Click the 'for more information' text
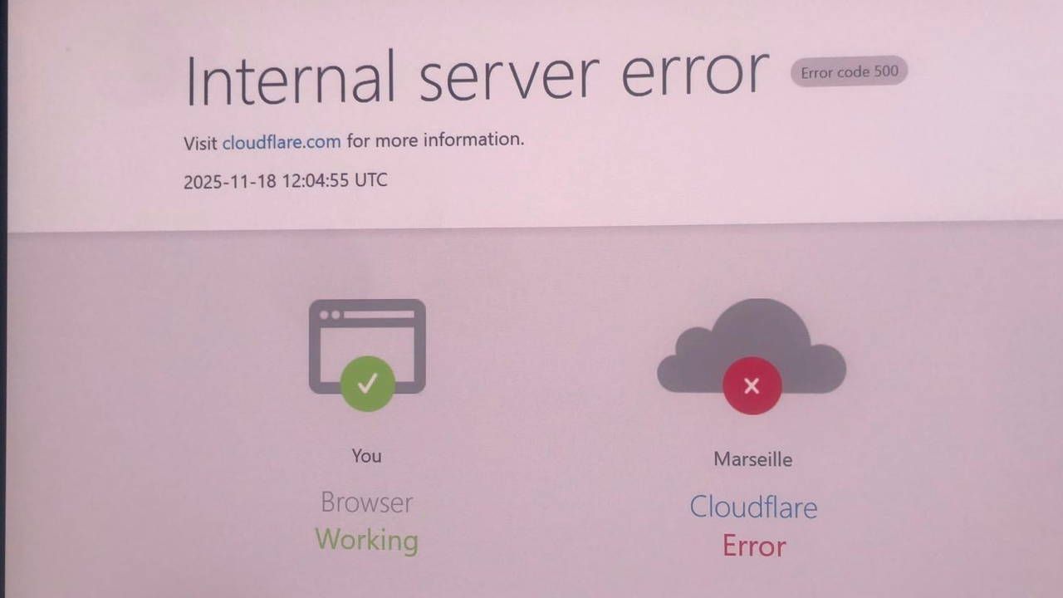Viewport: 1063px width, 598px height. click(435, 140)
